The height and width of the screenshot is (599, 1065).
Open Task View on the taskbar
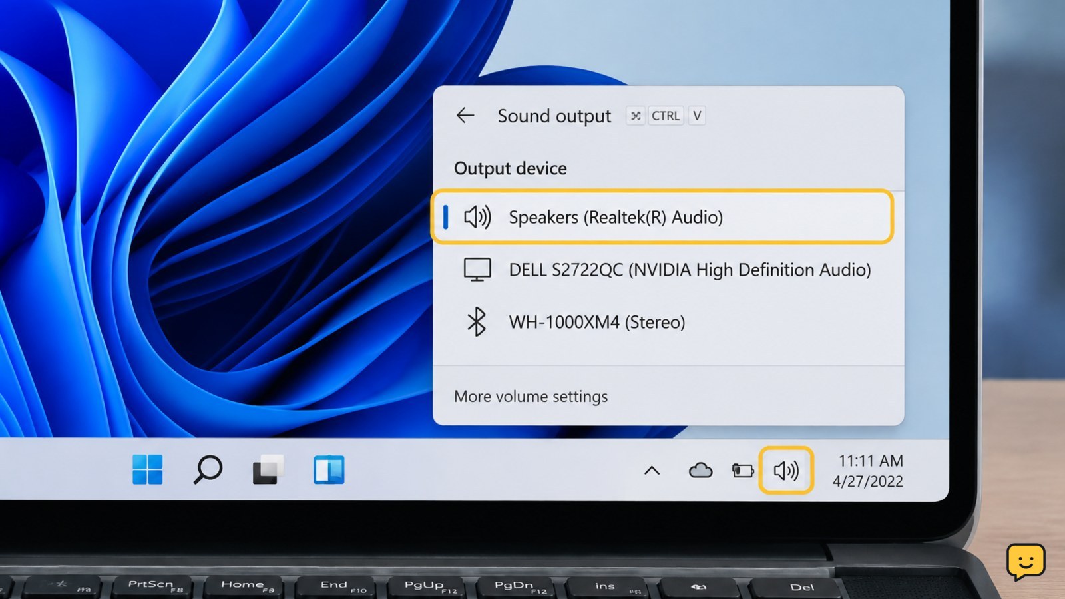pyautogui.click(x=268, y=470)
